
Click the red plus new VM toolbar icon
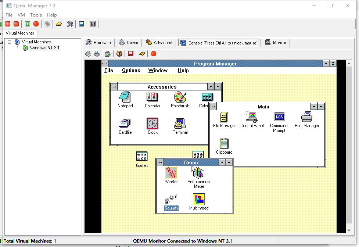pyautogui.click(x=8, y=24)
